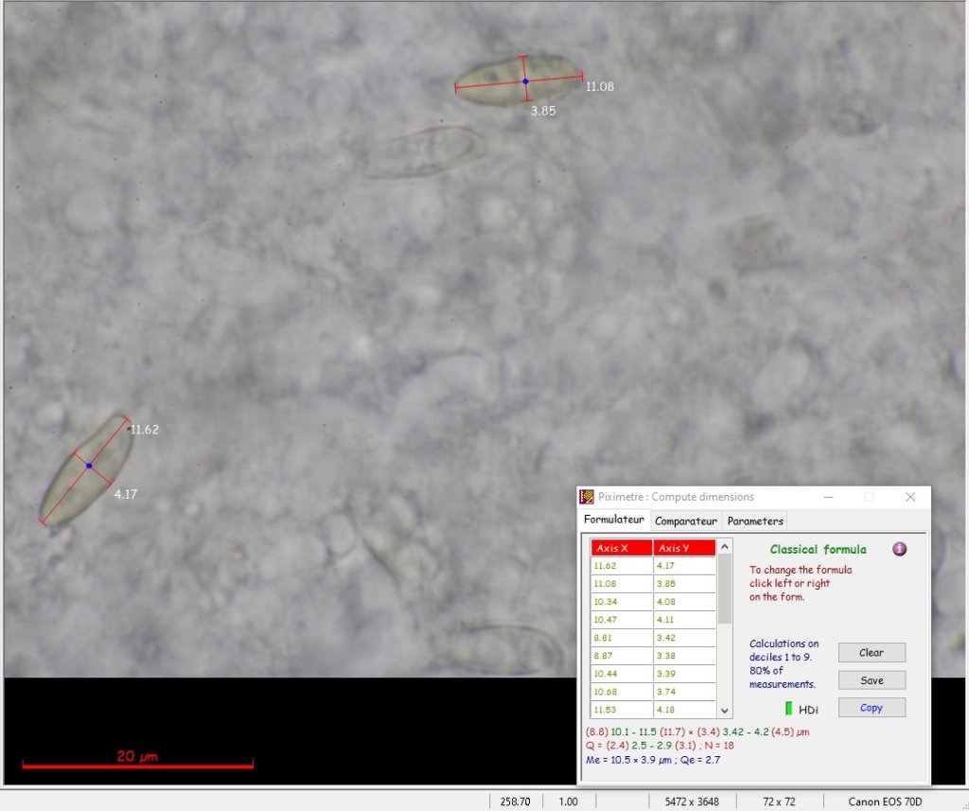Screen dimensions: 969x811
Task: Click the Piximetre app icon in title bar
Action: click(587, 497)
